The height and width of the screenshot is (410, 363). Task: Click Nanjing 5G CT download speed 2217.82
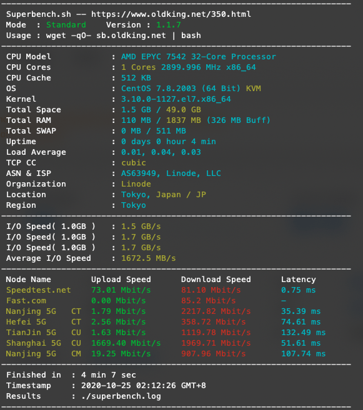coord(216,311)
